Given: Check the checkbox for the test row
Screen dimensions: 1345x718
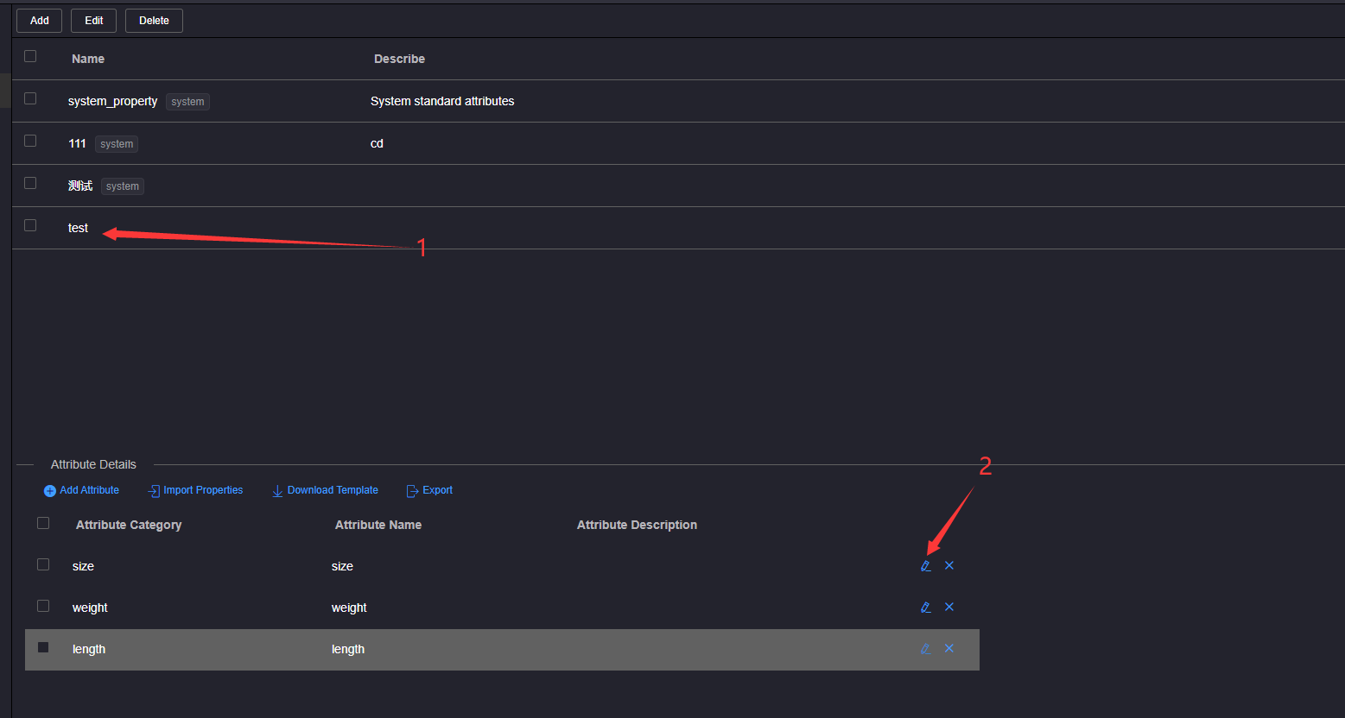Looking at the screenshot, I should pos(30,225).
